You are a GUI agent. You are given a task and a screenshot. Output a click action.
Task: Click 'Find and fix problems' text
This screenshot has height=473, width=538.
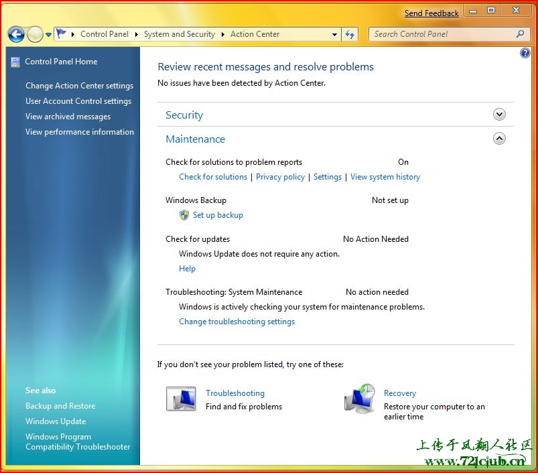tap(244, 407)
